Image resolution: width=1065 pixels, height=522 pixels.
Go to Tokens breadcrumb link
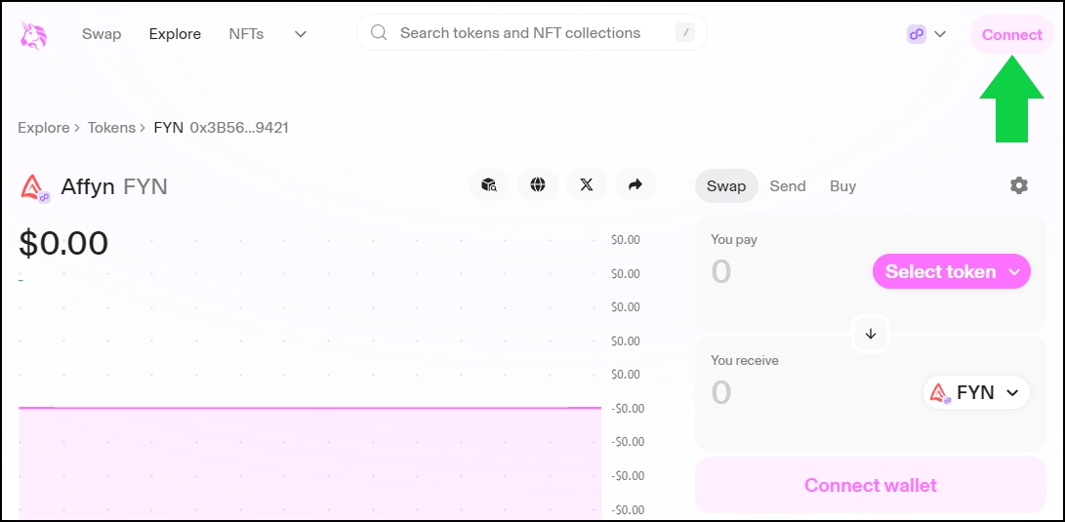coord(111,128)
